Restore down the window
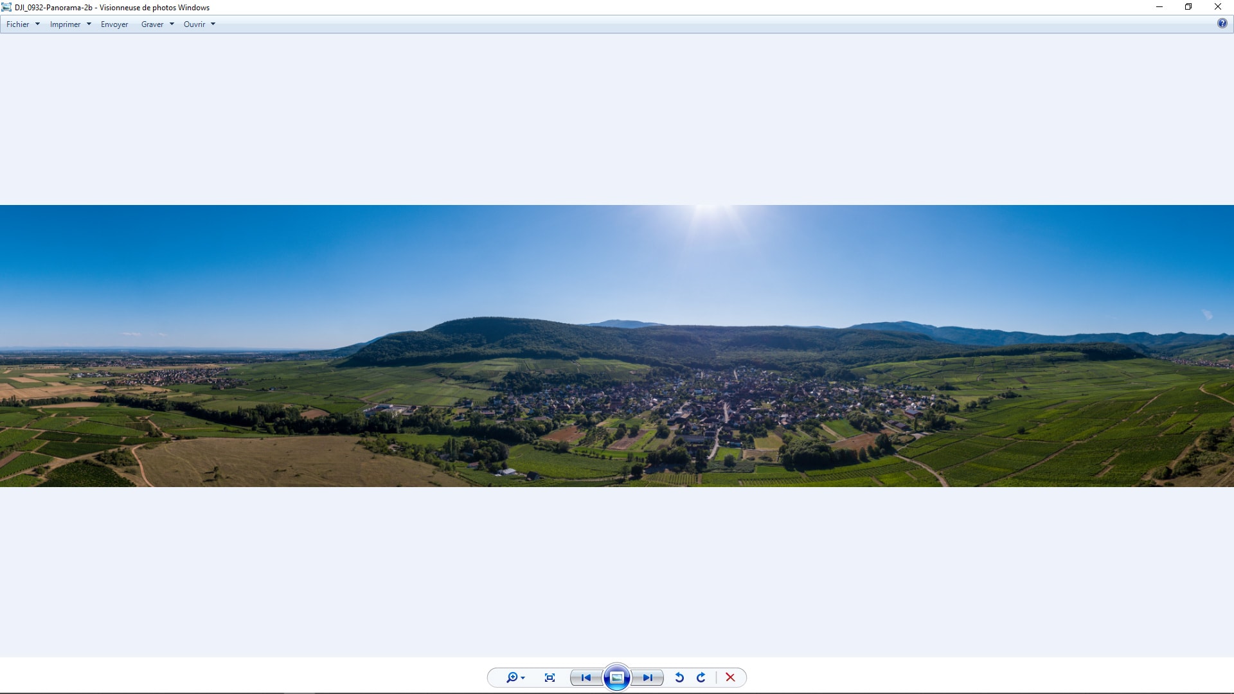Image resolution: width=1234 pixels, height=694 pixels. [x=1188, y=7]
